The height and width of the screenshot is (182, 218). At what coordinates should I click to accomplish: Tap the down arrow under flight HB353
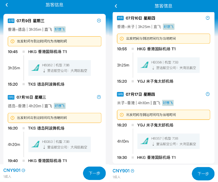pos(44,147)
